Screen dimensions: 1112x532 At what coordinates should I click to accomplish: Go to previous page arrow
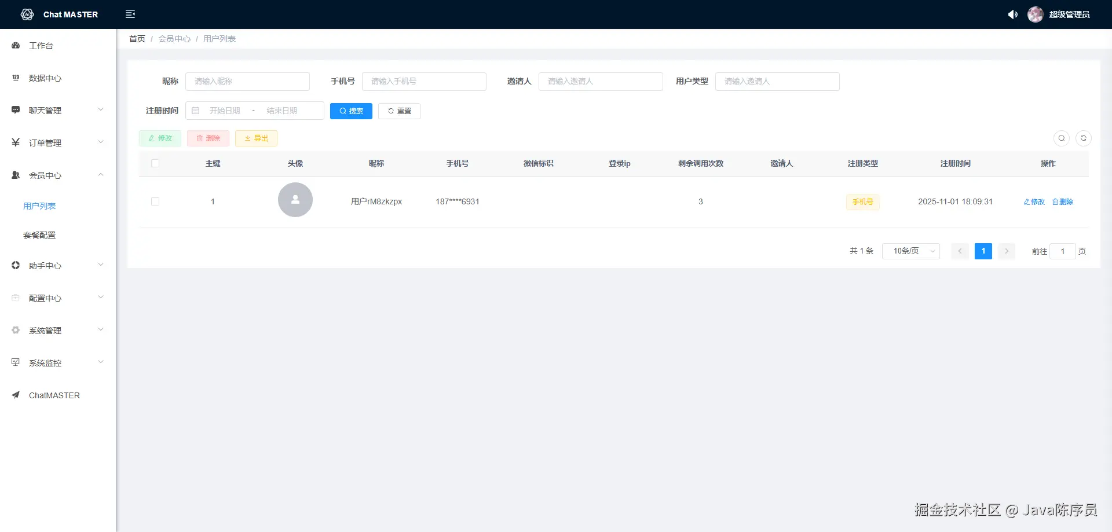(x=960, y=251)
